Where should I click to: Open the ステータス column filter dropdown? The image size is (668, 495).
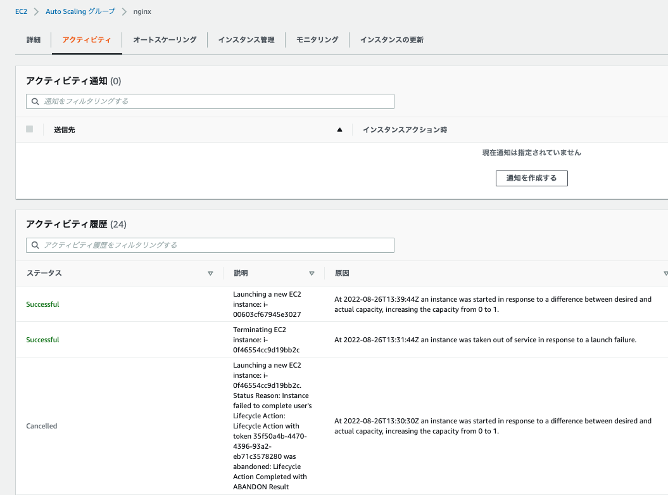[210, 273]
